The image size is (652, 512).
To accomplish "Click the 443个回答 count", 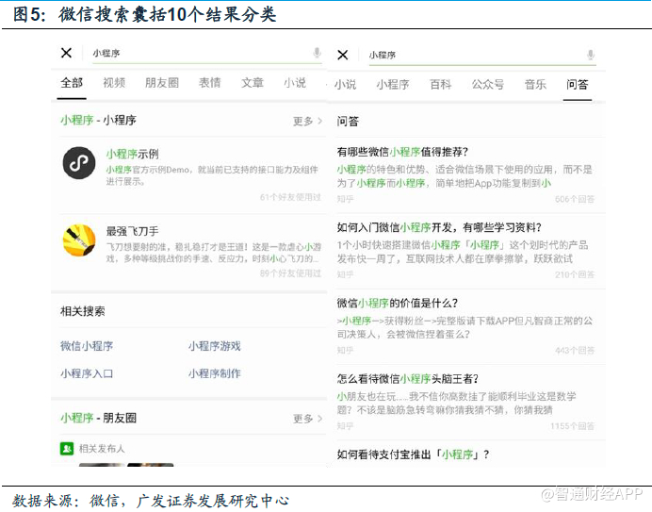I will 575,351.
